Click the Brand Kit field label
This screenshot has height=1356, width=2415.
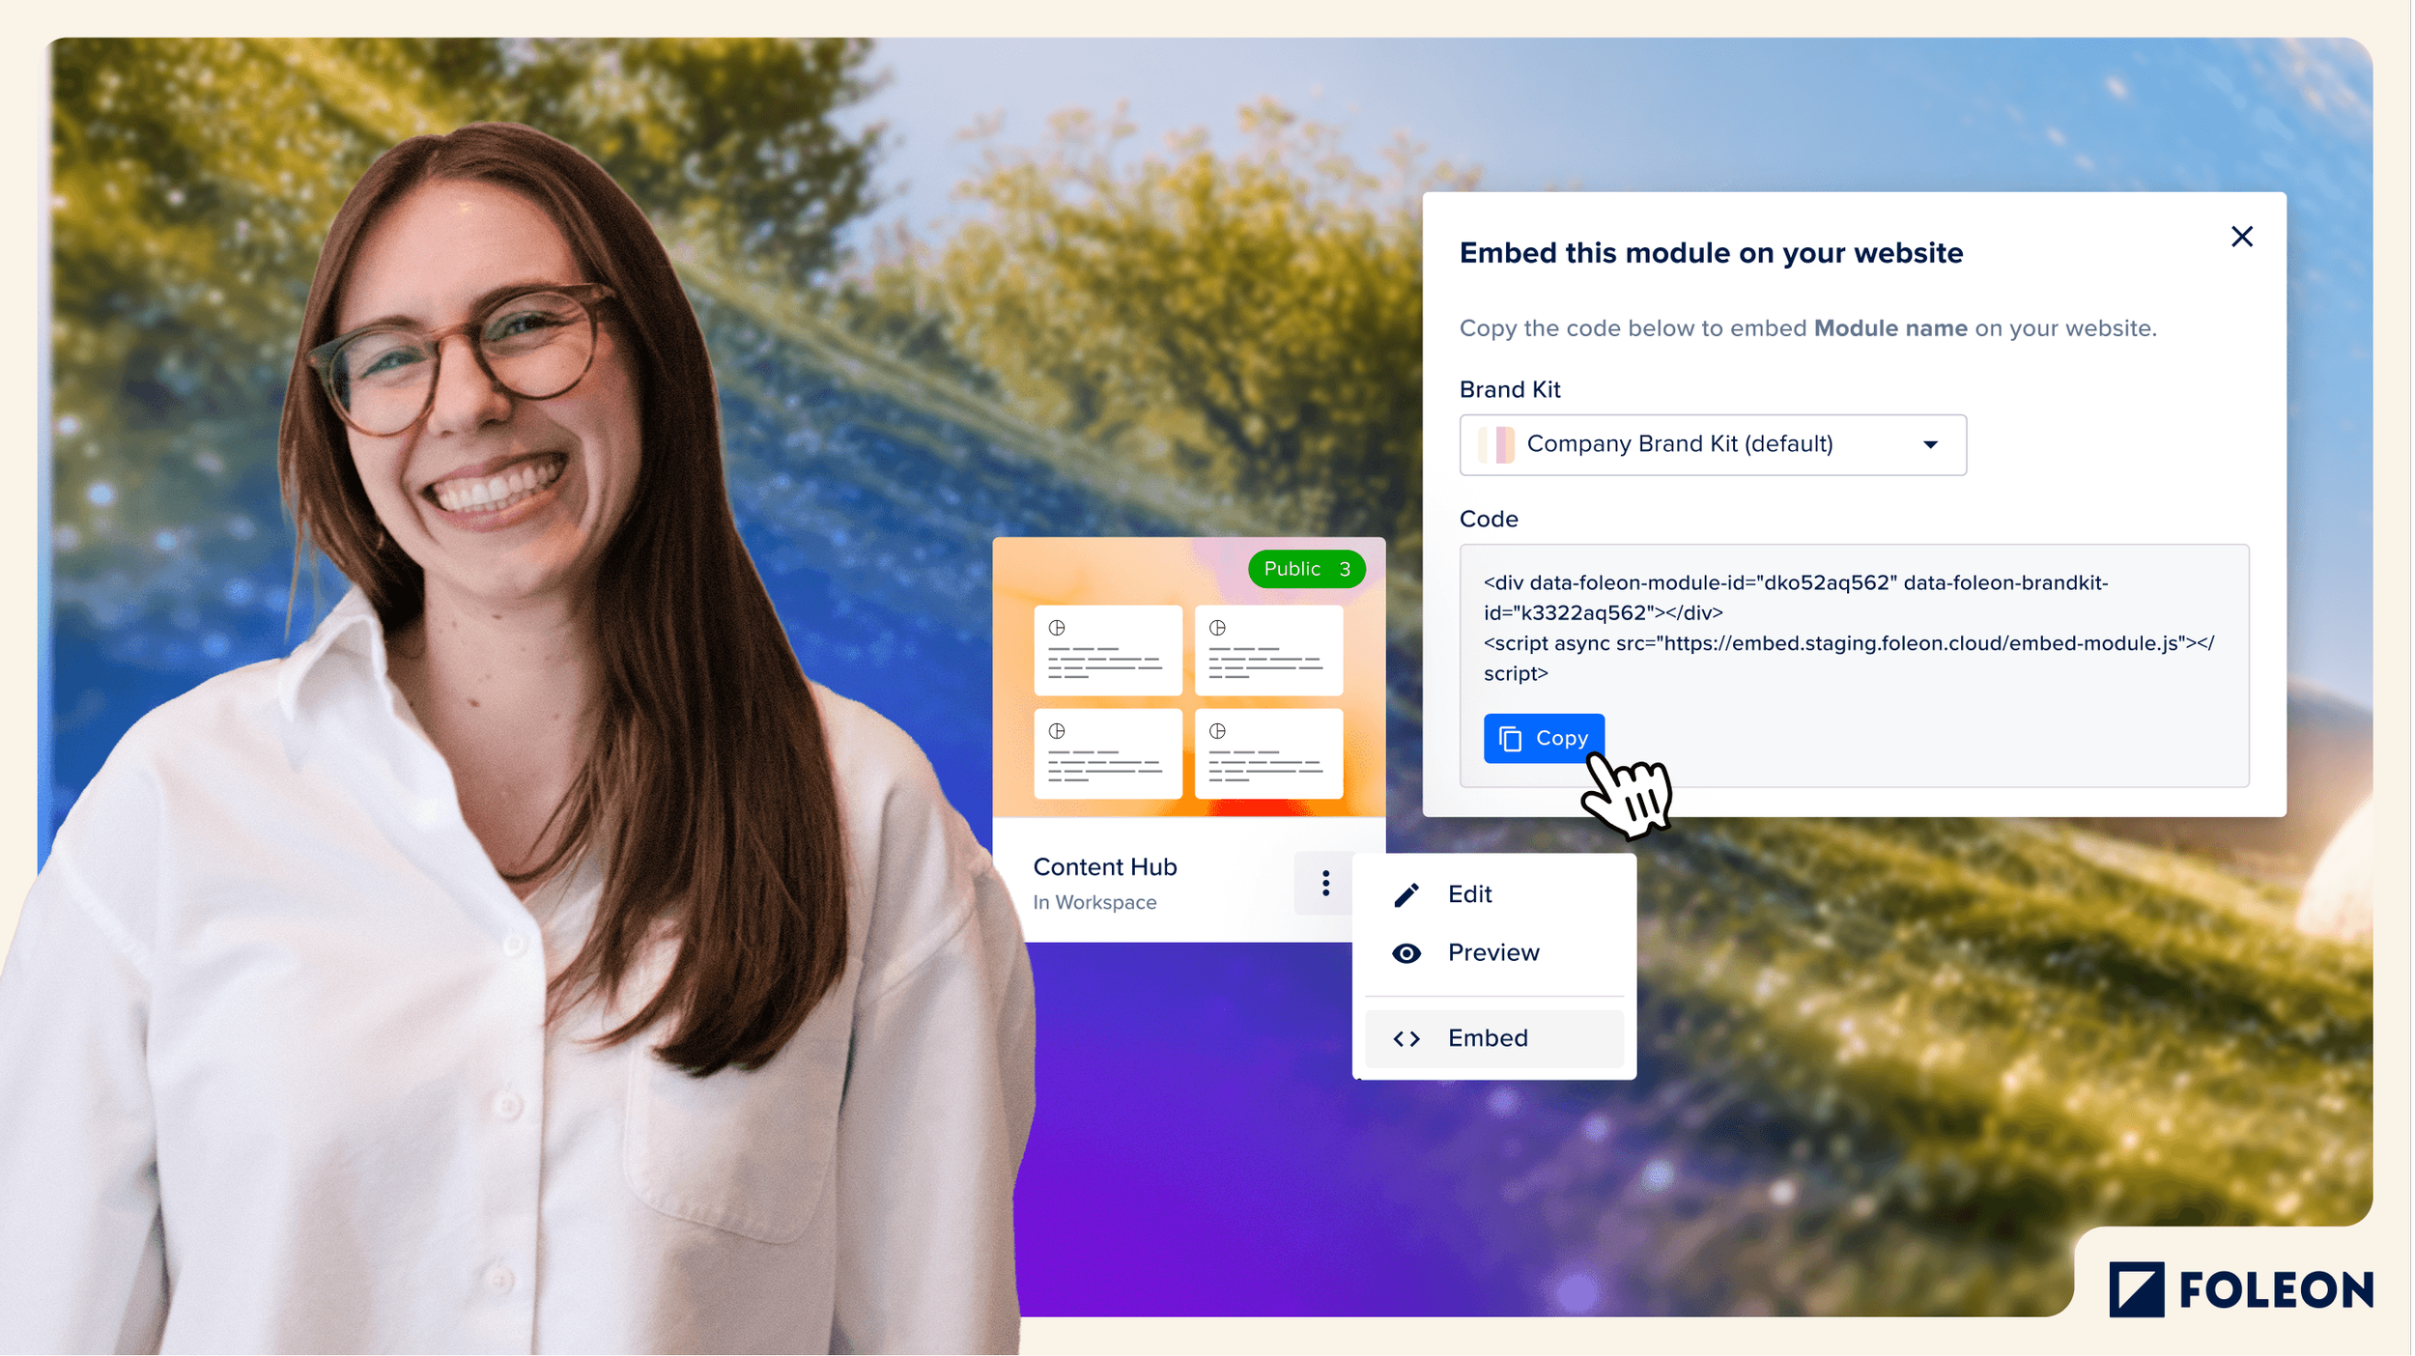point(1512,390)
